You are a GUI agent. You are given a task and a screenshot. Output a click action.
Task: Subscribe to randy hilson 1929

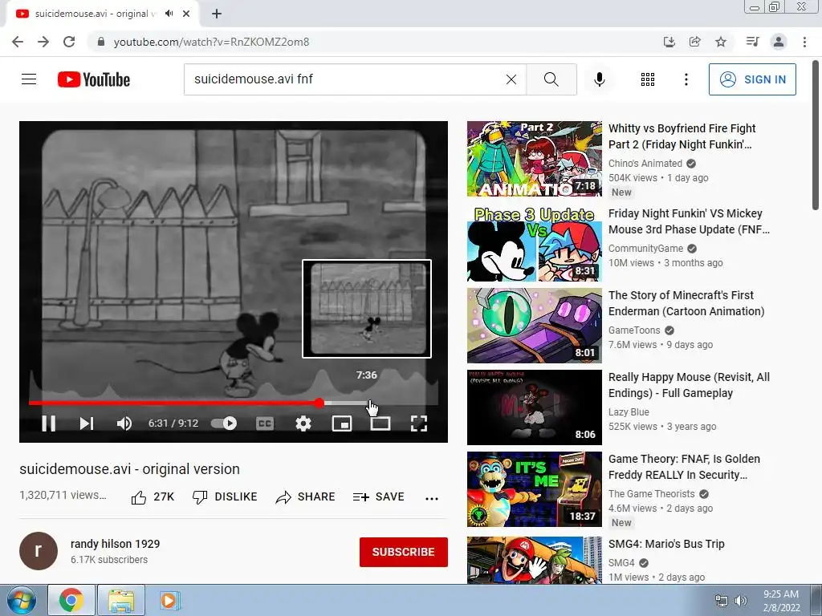[403, 552]
